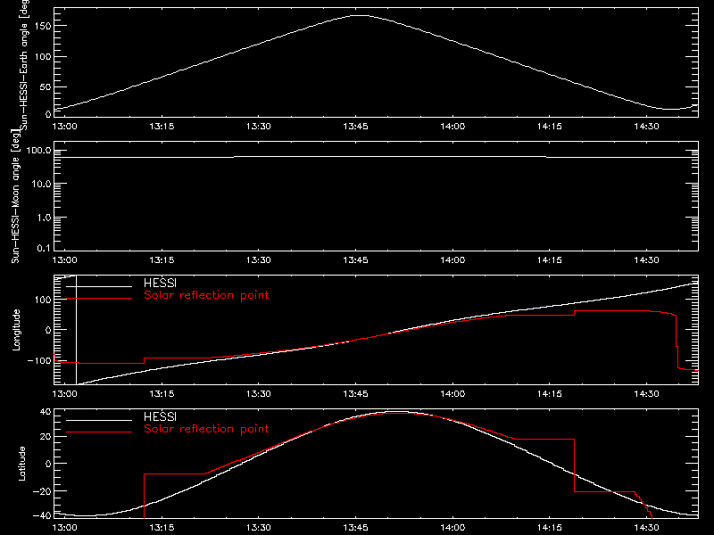Click 14:00 time label under Earth angle plot
Image resolution: width=714 pixels, height=535 pixels.
pos(452,126)
